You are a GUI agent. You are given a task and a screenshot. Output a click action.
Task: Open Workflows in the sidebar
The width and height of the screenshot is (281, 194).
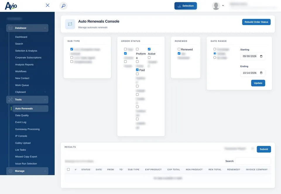point(21,71)
